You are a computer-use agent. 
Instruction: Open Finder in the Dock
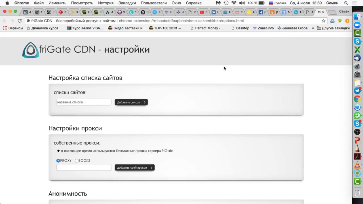tap(357, 17)
